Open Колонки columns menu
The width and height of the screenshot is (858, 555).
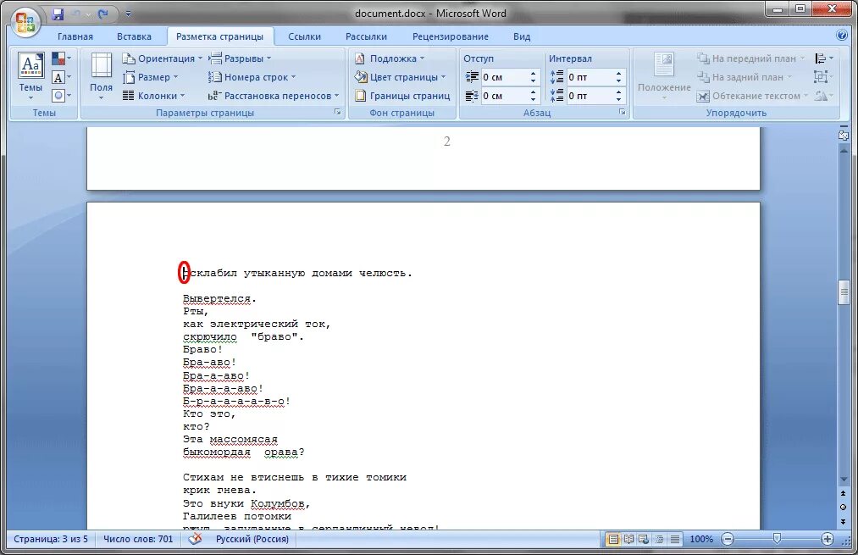pos(153,96)
